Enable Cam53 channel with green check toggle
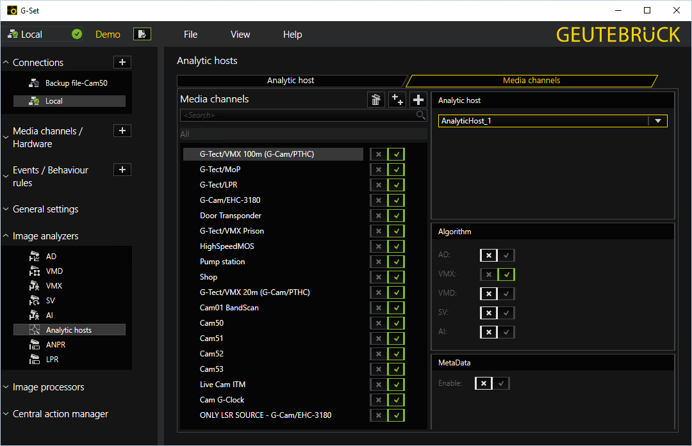The image size is (692, 446). coord(396,369)
